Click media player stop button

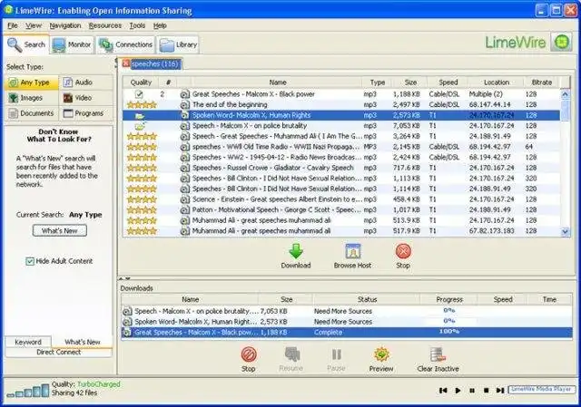coord(487,391)
